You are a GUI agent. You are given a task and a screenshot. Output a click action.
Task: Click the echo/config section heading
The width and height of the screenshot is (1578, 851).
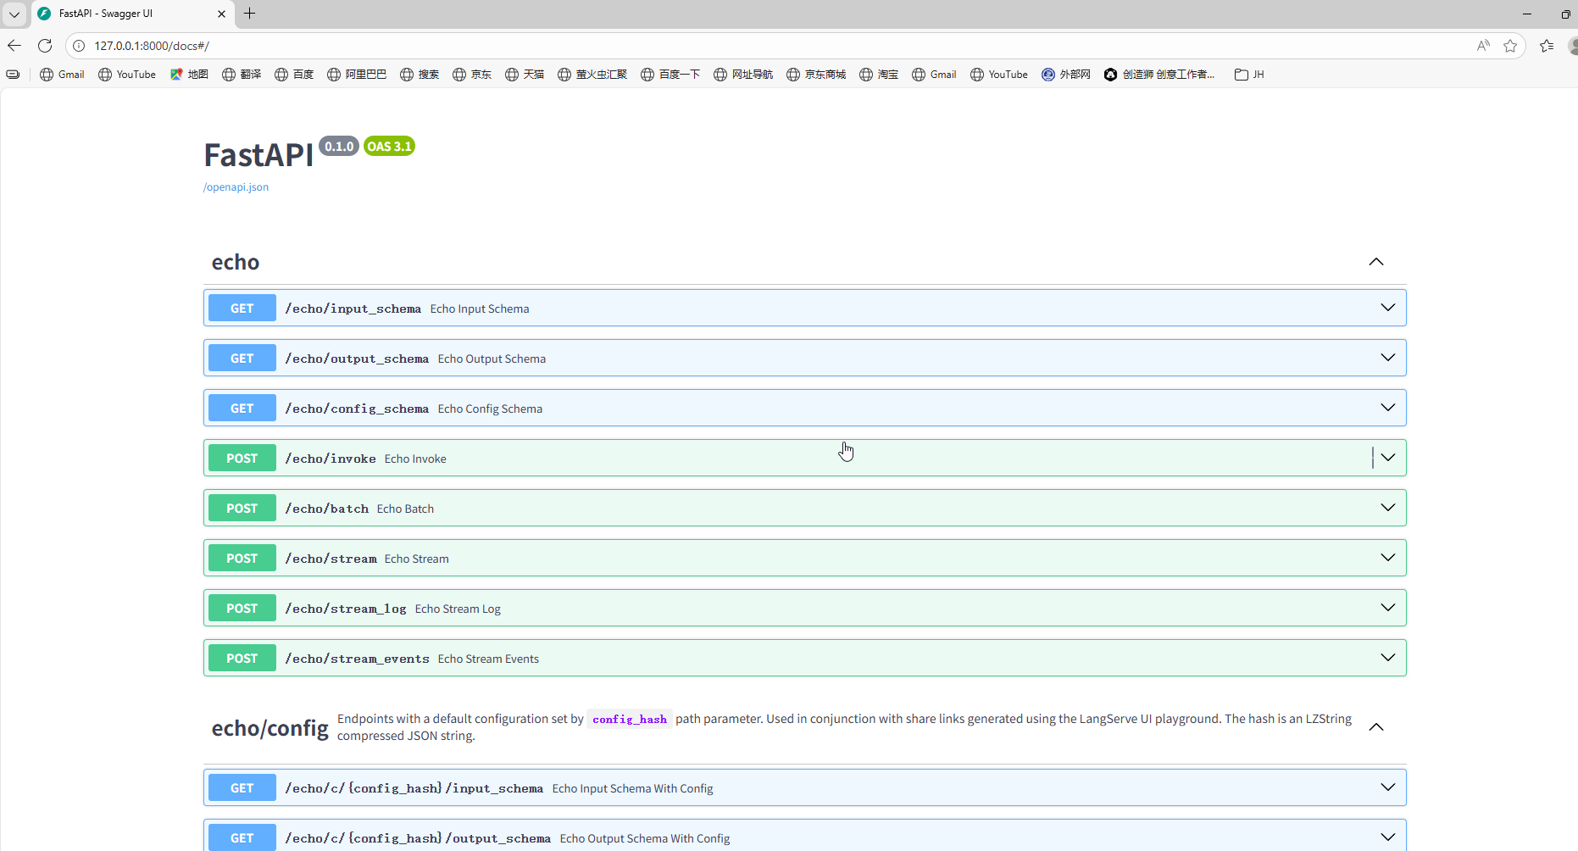(x=270, y=728)
